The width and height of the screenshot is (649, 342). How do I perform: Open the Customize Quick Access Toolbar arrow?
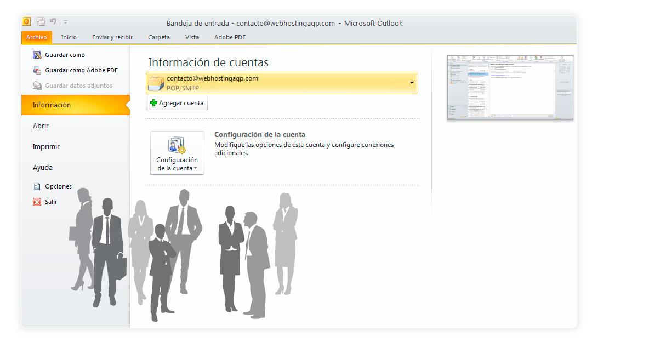pyautogui.click(x=65, y=21)
